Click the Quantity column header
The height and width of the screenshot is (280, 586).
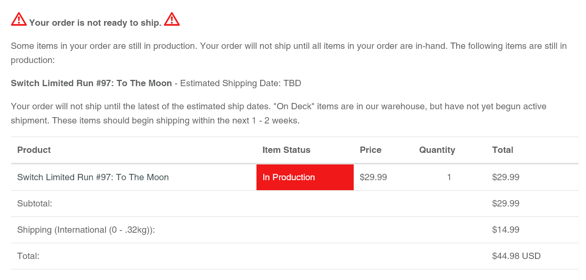pos(437,150)
